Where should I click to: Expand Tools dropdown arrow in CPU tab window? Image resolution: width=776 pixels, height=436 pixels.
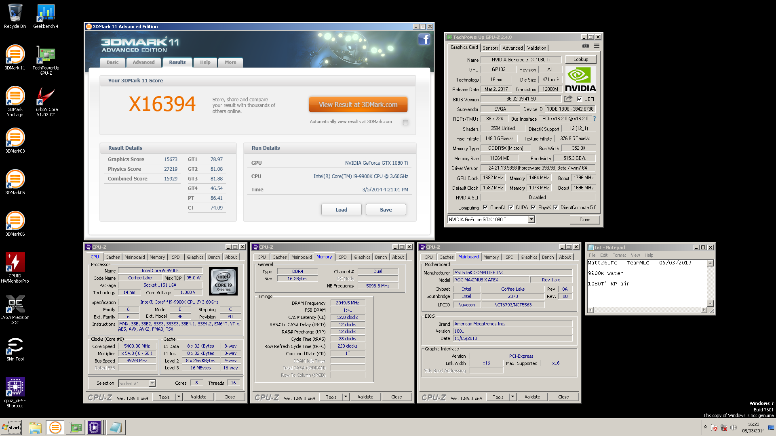[x=179, y=397]
